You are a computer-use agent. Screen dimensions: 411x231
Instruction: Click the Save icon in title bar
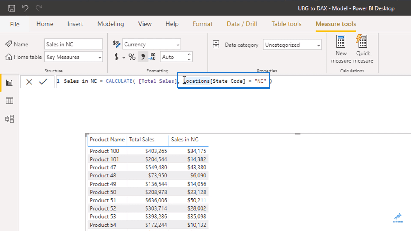click(12, 8)
